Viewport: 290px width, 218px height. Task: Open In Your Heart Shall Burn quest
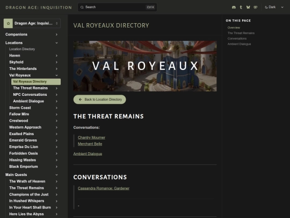coord(30,208)
